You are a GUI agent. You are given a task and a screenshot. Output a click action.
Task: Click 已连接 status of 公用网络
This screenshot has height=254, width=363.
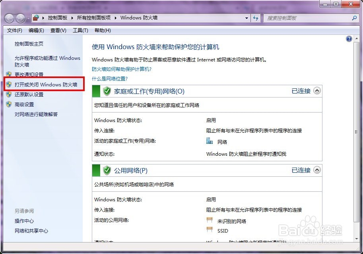[x=301, y=170]
